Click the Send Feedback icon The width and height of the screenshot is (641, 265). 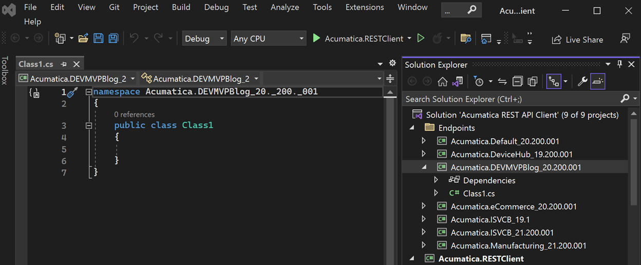625,39
